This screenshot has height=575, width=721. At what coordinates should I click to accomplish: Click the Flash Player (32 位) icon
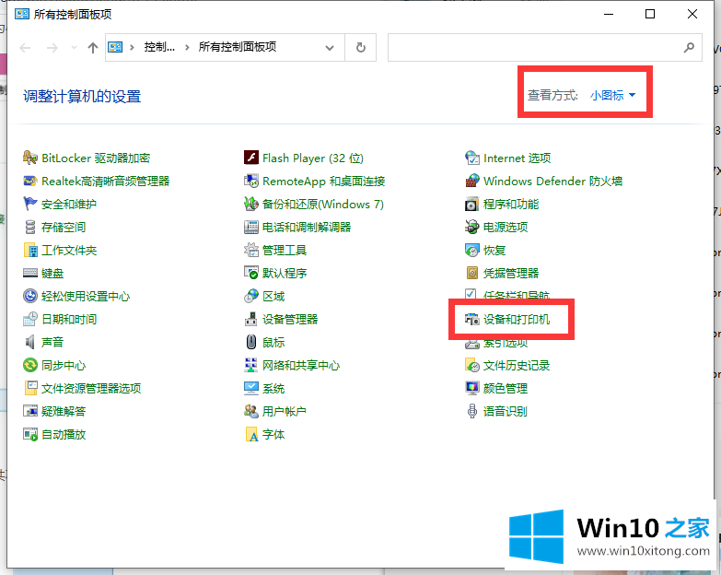pyautogui.click(x=251, y=158)
